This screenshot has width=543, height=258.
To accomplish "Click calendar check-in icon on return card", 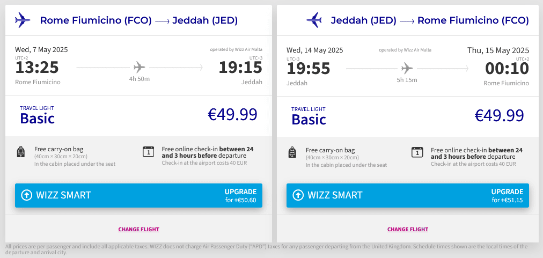I will [417, 152].
